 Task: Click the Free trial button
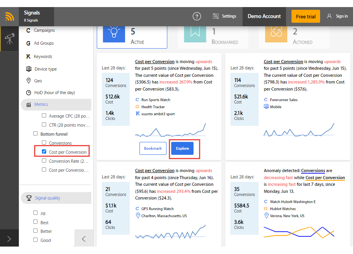click(306, 16)
